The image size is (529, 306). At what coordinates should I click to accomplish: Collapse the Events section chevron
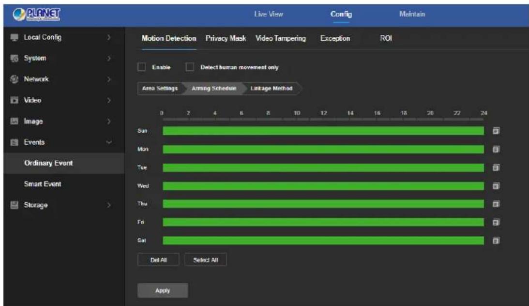pyautogui.click(x=108, y=142)
